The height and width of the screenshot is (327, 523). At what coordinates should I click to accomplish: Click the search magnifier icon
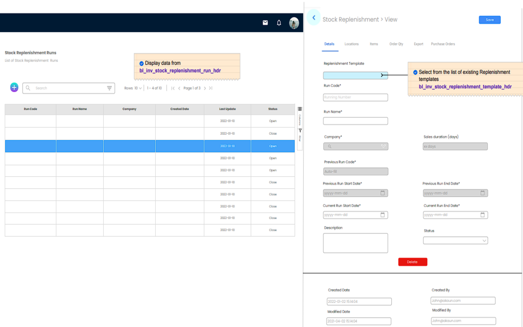pos(28,88)
